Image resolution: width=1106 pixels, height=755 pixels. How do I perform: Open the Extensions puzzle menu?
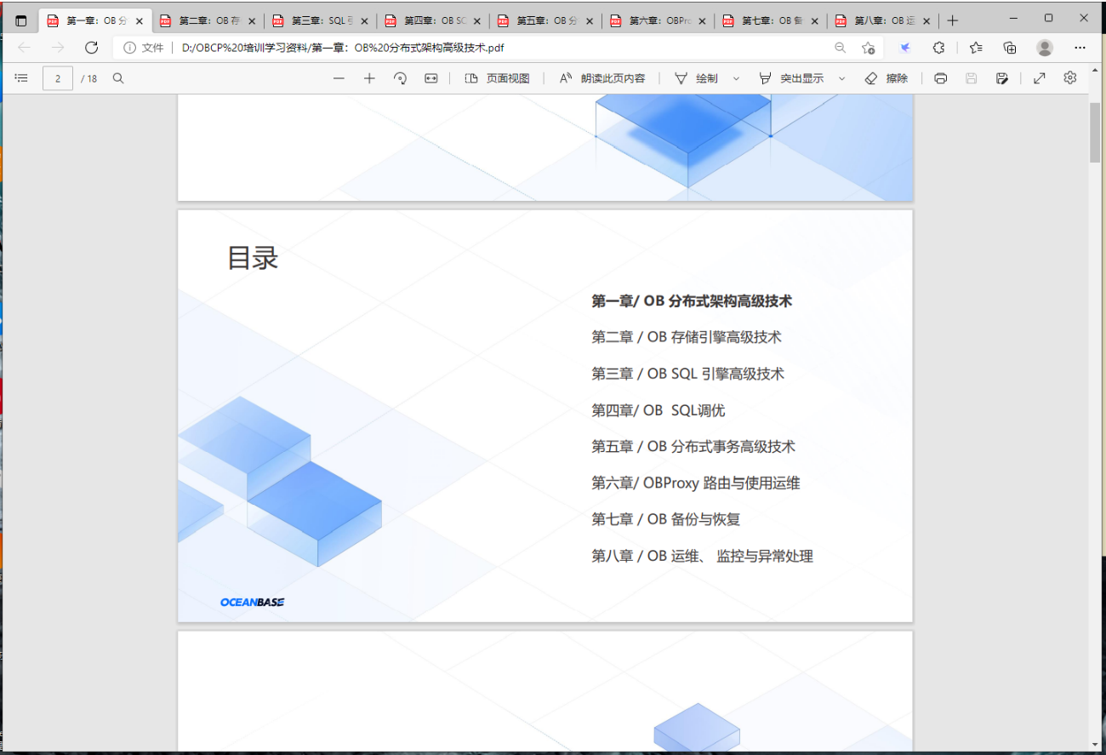pos(939,48)
